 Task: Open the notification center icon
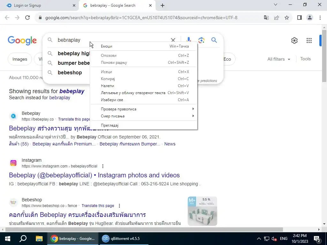(317, 239)
